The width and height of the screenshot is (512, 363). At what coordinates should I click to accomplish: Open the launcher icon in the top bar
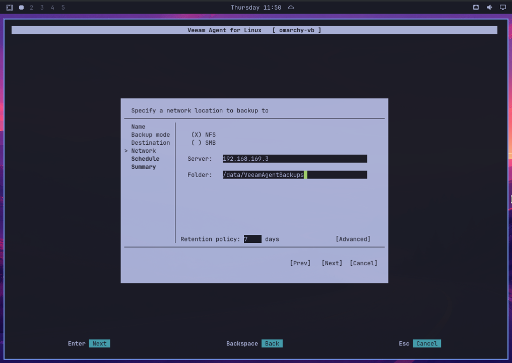[x=10, y=7]
